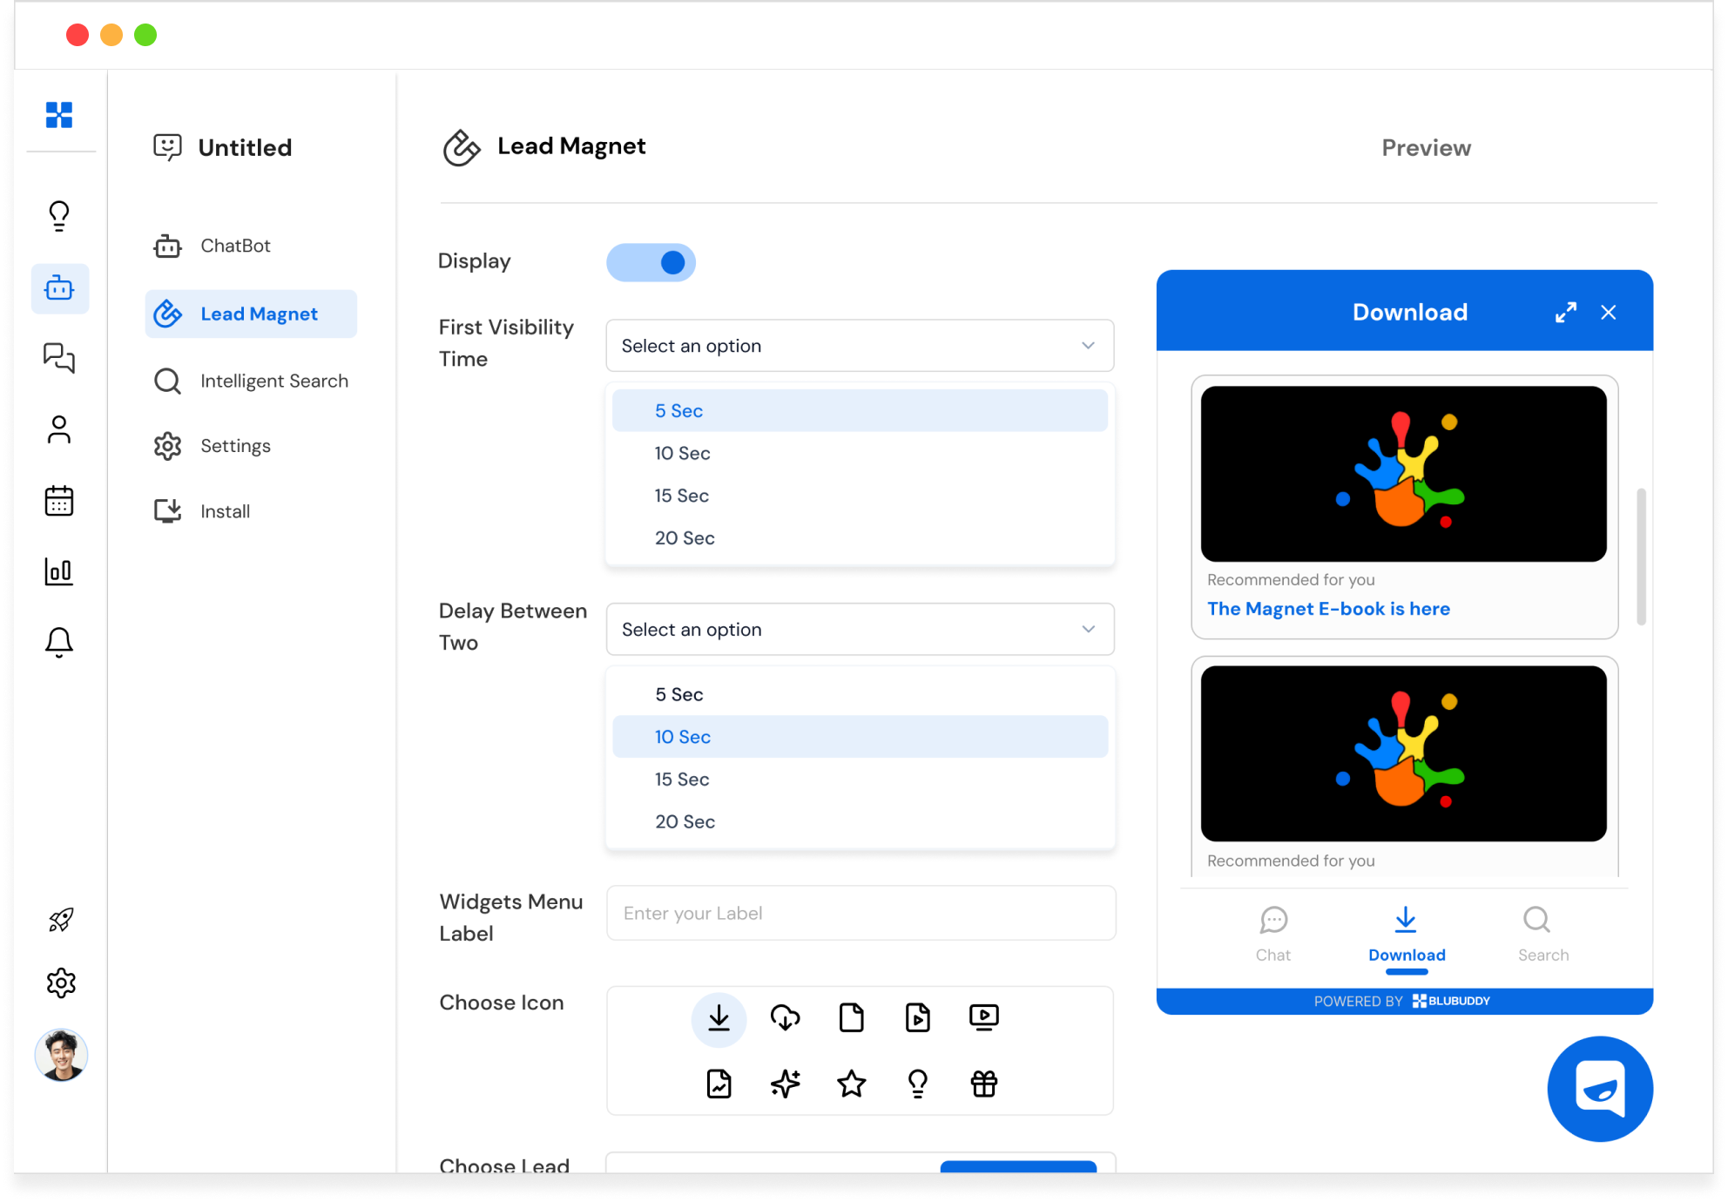Click the gift box icon in Choose Icon
The image size is (1728, 1202).
[985, 1084]
